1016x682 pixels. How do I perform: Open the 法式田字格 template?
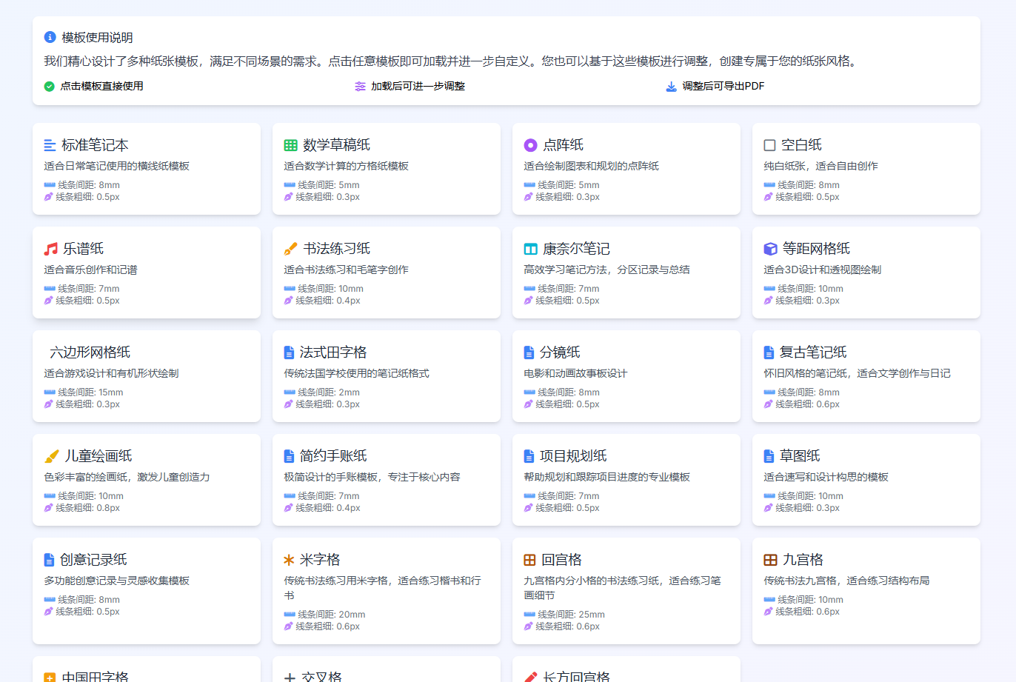click(x=386, y=376)
